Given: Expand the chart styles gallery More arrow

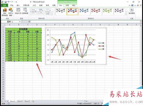Looking at the screenshot, I should pyautogui.click(x=126, y=14).
